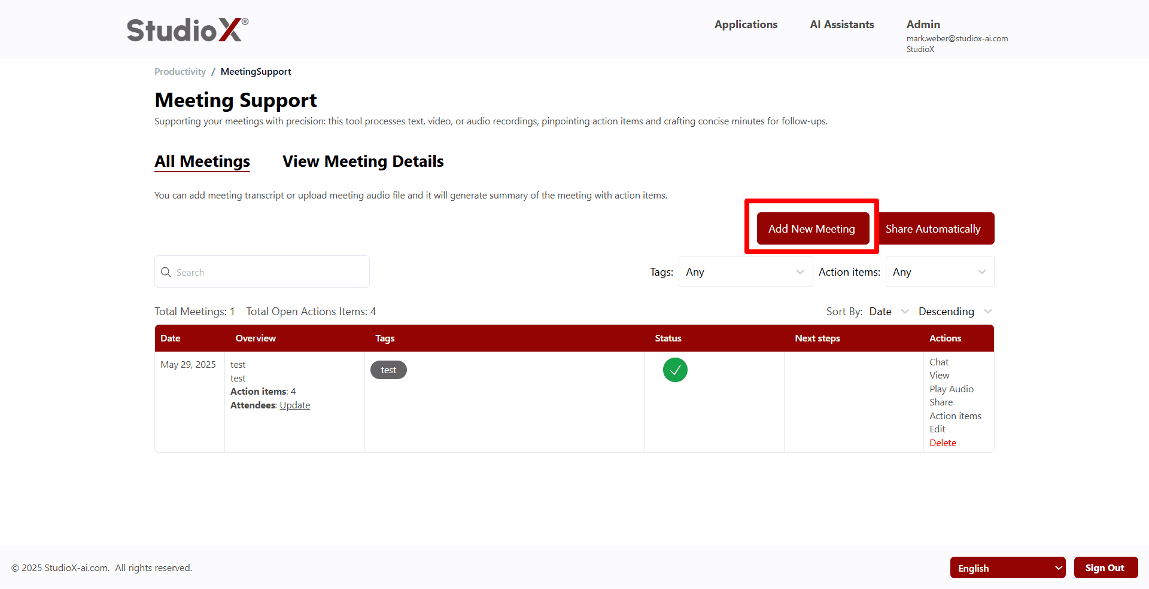Click Sign Out

coord(1105,567)
